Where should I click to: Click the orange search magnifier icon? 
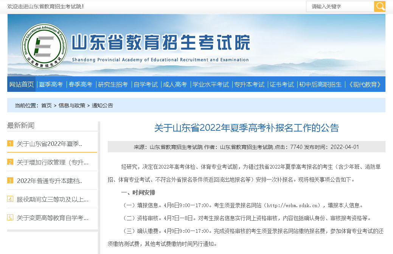coord(379,6)
